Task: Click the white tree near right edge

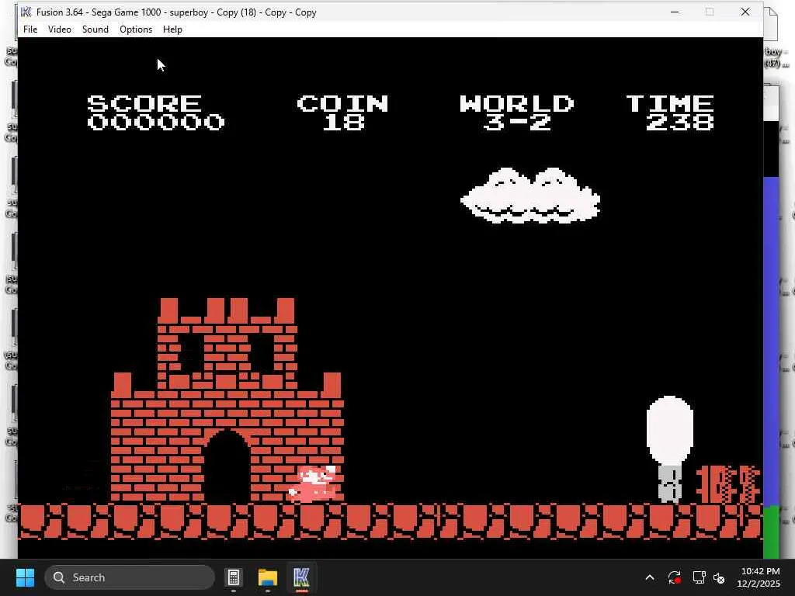Action: 670,449
